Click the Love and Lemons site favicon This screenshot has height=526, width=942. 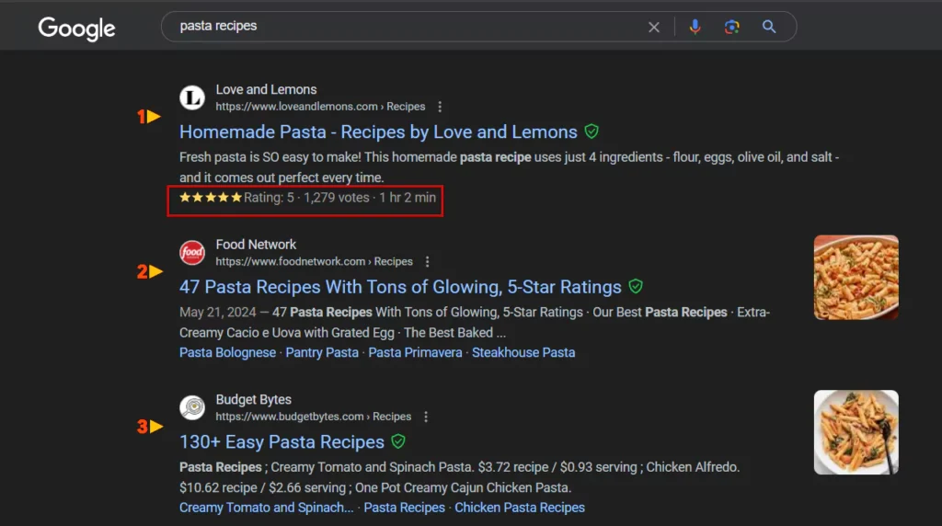pyautogui.click(x=192, y=97)
